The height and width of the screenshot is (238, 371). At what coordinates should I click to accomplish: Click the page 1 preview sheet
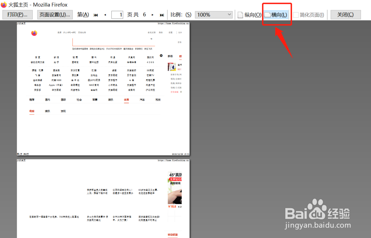coord(103,89)
